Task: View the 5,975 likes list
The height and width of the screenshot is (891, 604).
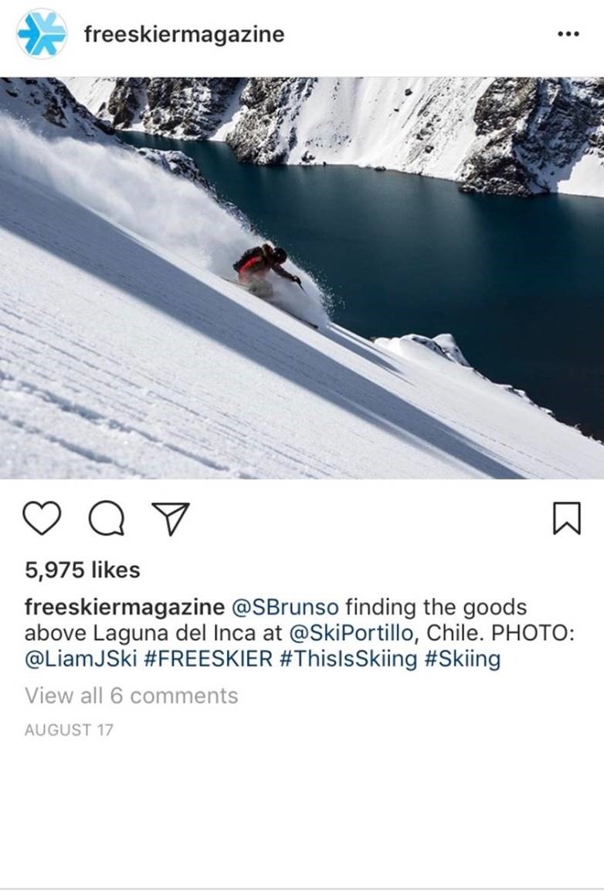Action: click(83, 569)
